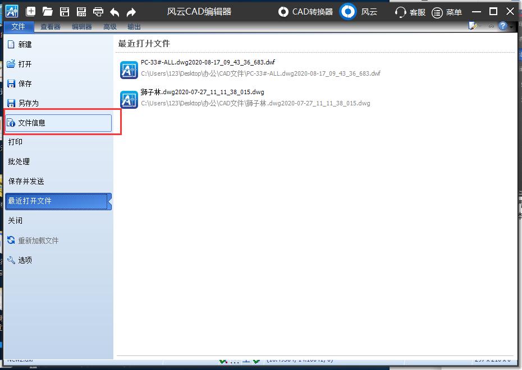Select 保存并发送 menu entry
The image size is (522, 370).
pyautogui.click(x=58, y=181)
